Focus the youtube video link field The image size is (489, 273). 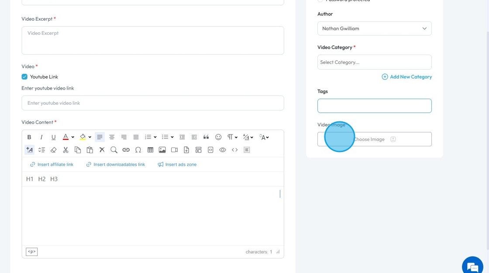click(153, 103)
